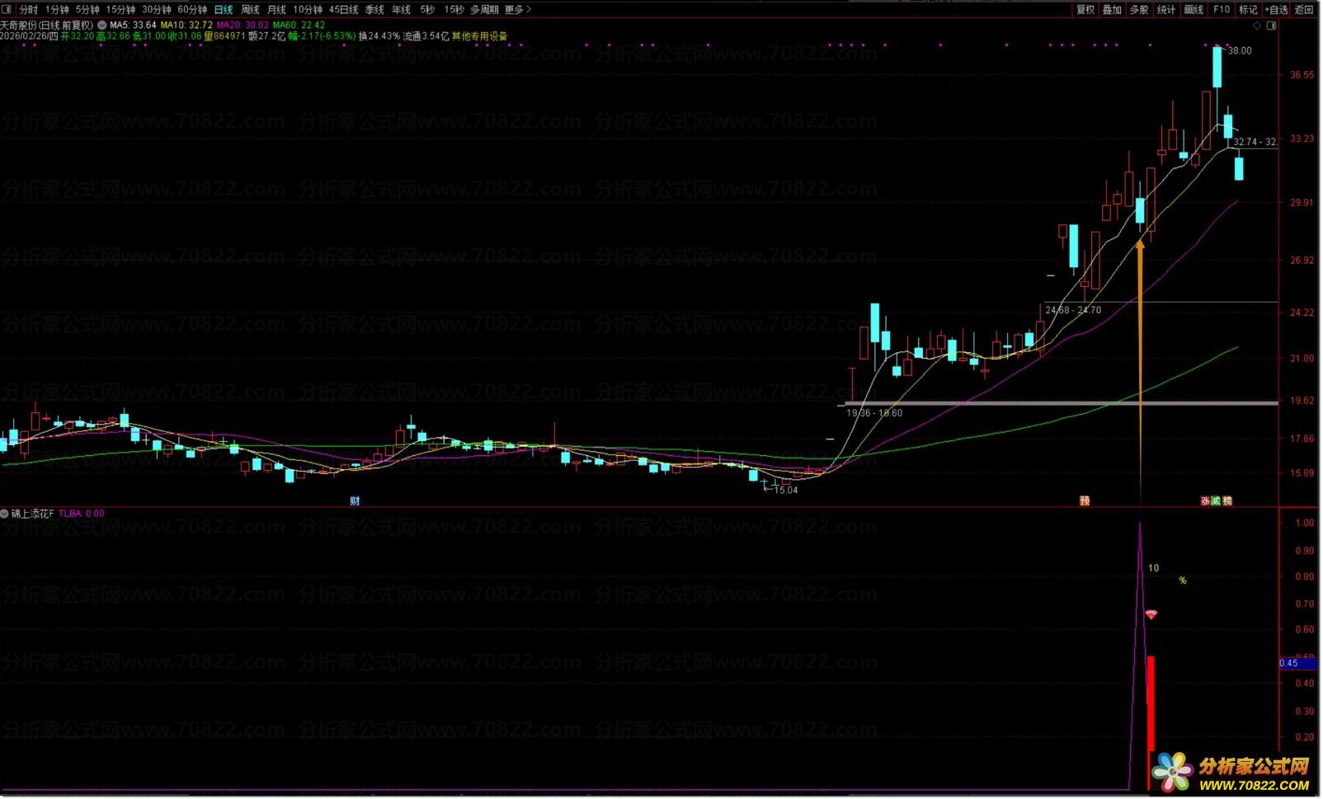
Task: Click the 36.55 price axis label
Action: pos(1302,75)
